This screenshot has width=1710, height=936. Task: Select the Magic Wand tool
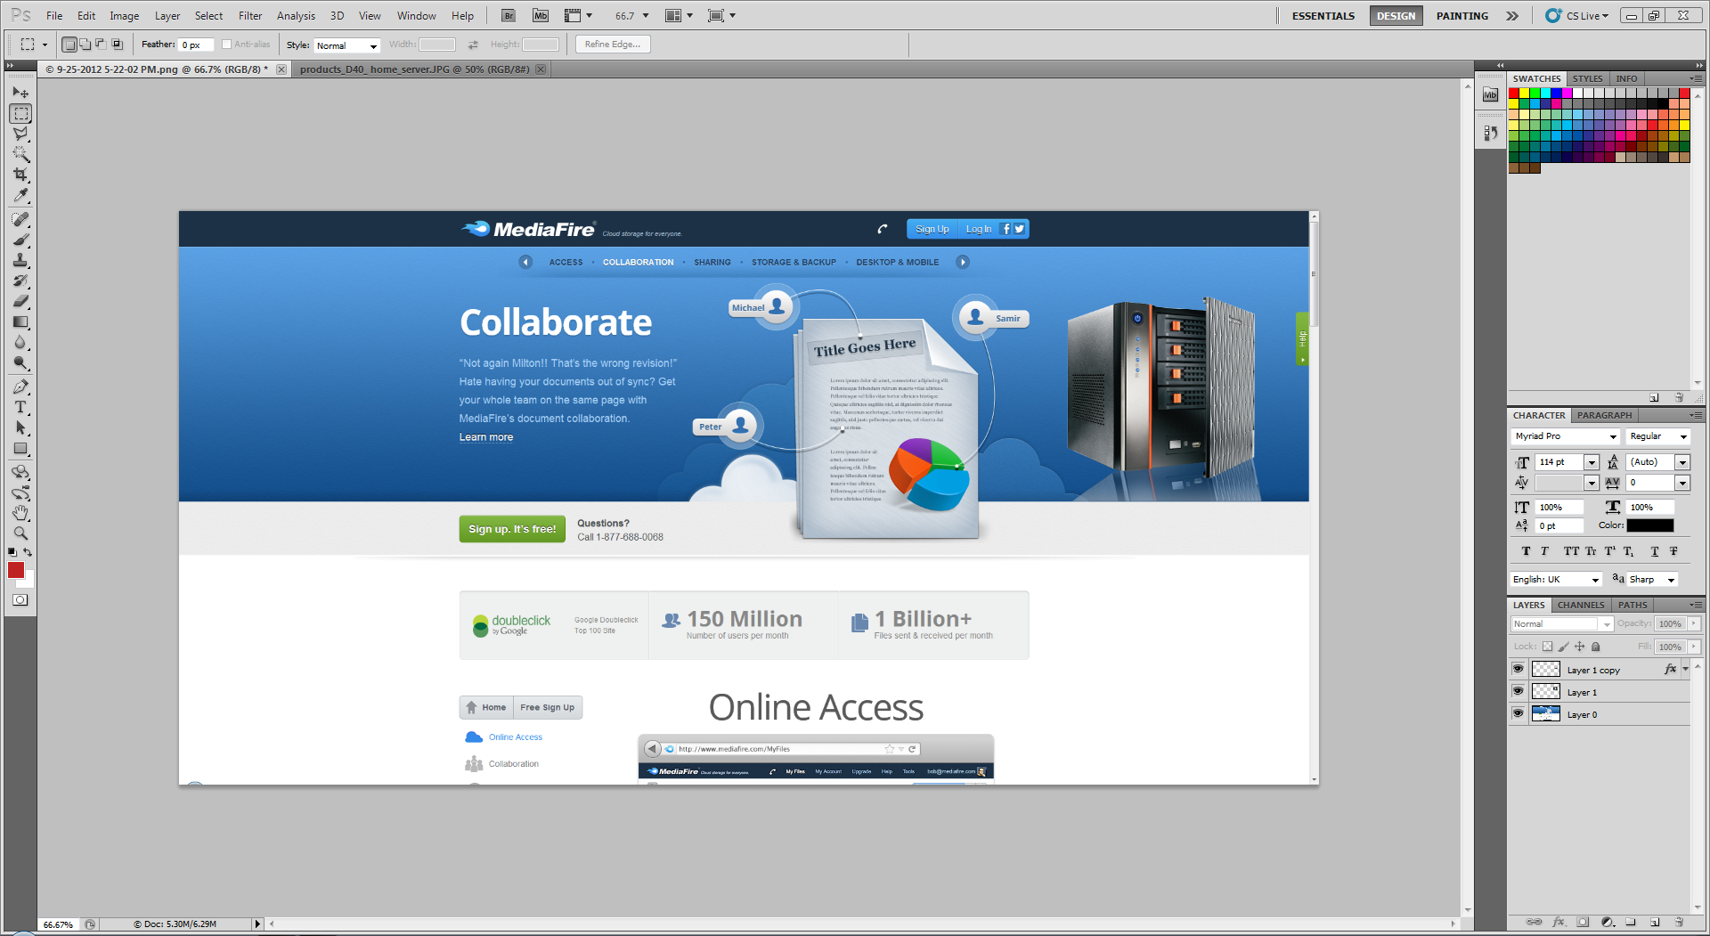pos(20,154)
